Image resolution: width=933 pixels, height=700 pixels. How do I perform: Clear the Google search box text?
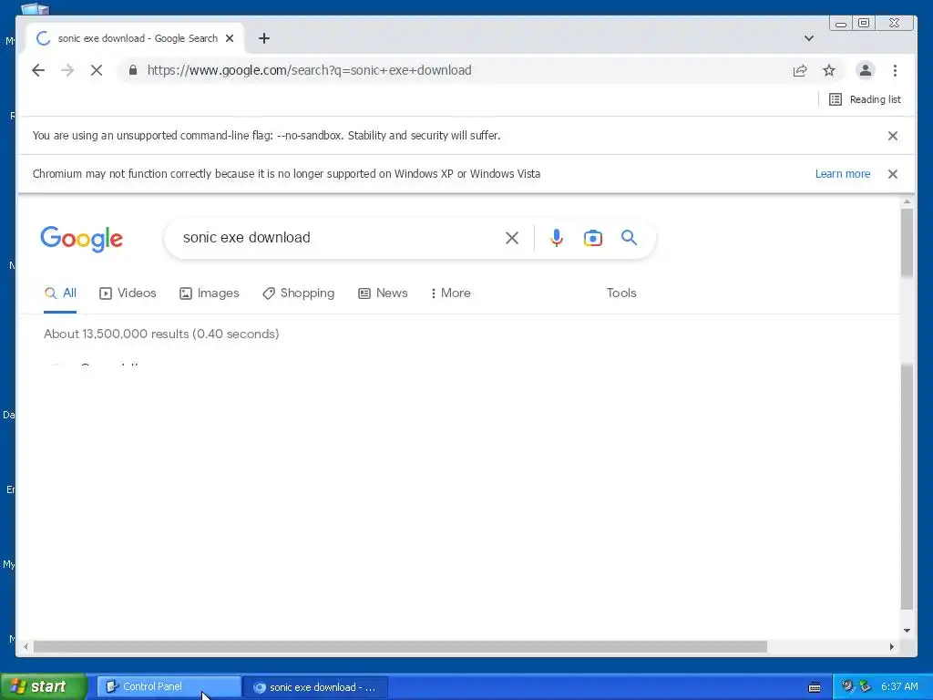(512, 238)
